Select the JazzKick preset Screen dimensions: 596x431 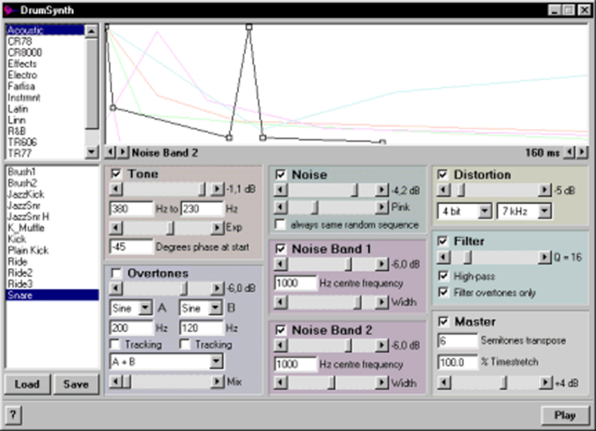click(52, 194)
